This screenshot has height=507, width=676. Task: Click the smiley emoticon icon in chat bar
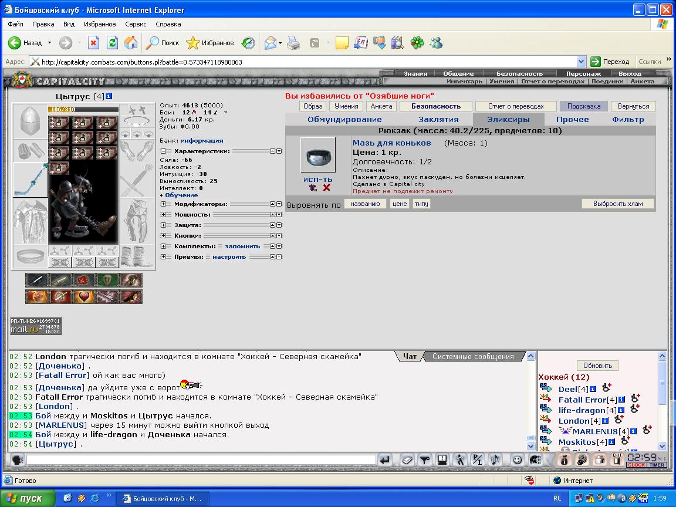[516, 460]
